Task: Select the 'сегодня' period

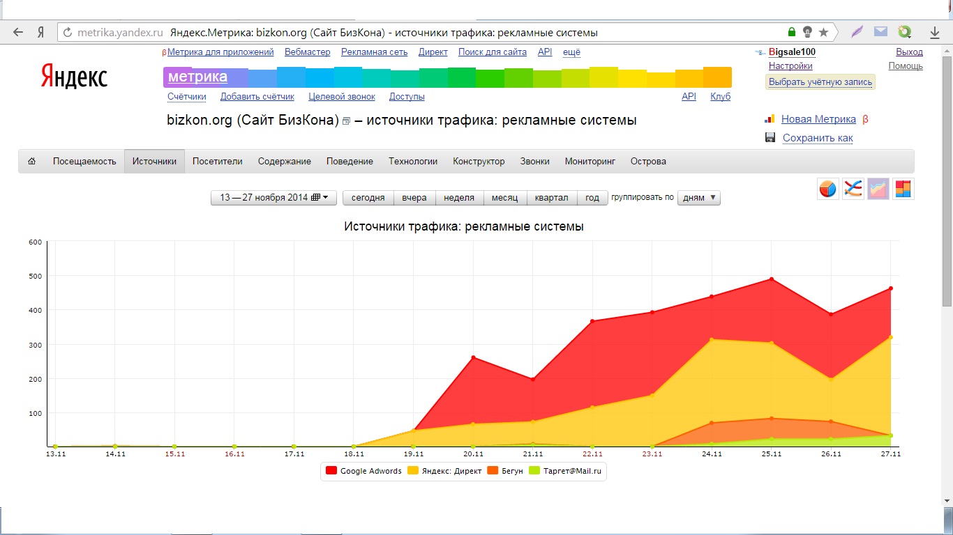Action: (x=368, y=198)
